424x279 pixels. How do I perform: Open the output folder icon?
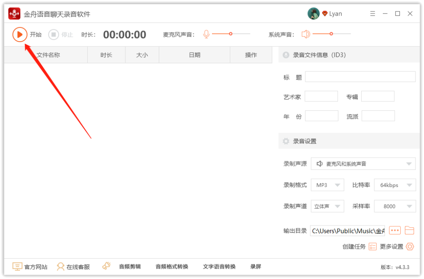[x=410, y=231]
